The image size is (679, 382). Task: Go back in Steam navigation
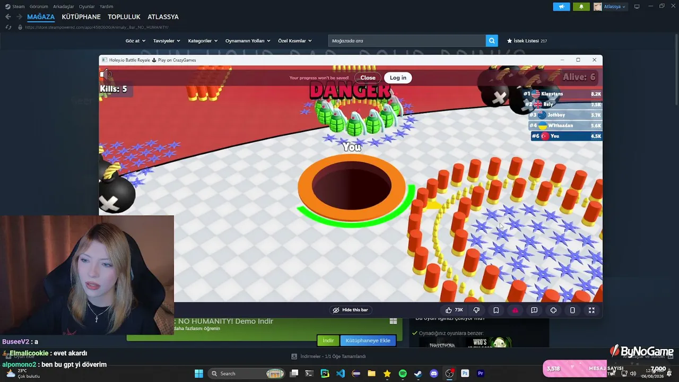coord(8,17)
